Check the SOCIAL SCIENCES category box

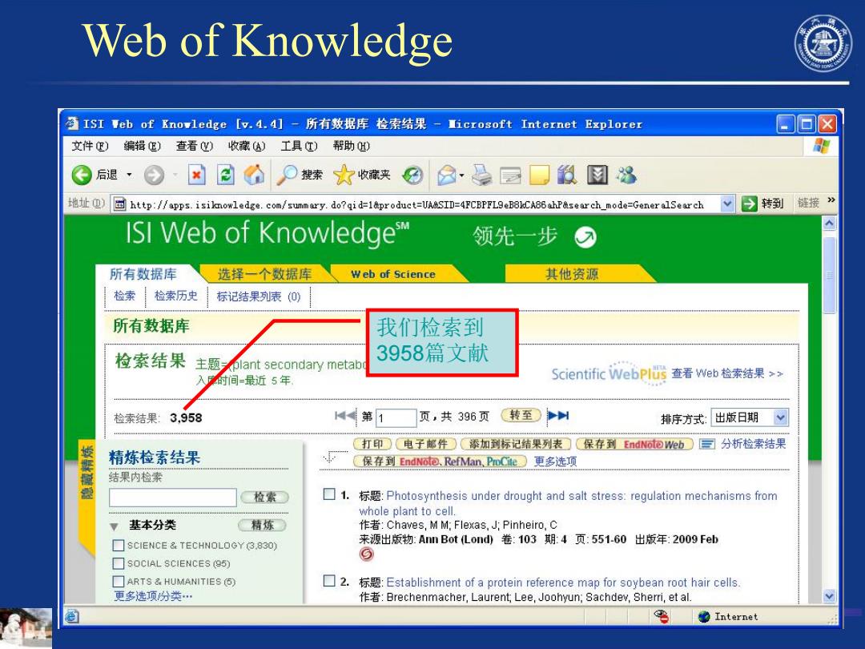(118, 563)
